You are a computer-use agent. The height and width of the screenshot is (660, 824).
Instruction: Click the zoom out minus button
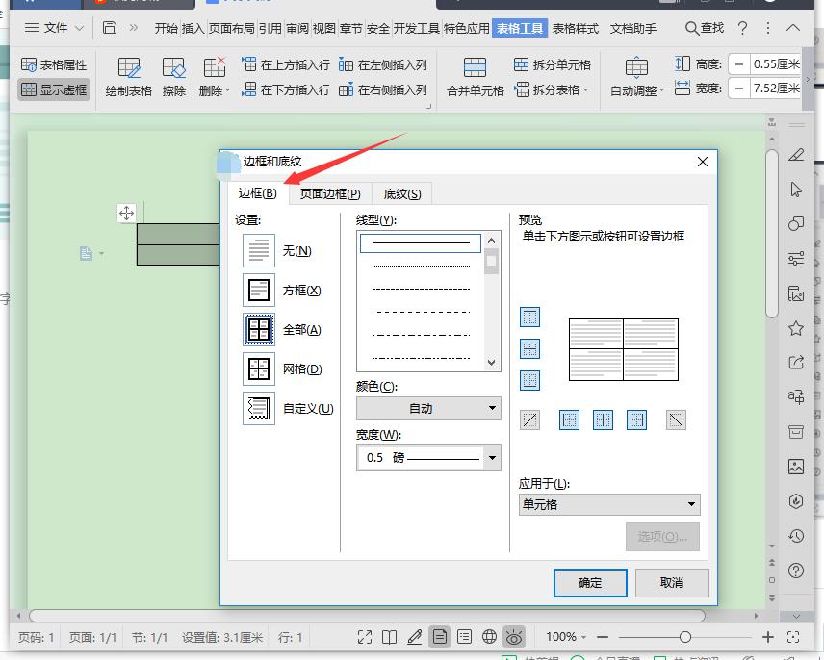pyautogui.click(x=603, y=637)
